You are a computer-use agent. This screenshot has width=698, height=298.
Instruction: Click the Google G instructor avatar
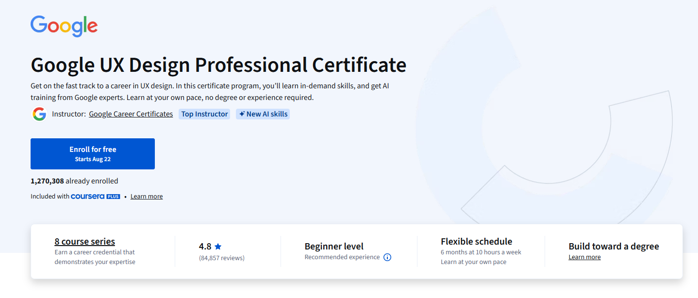[x=39, y=114]
